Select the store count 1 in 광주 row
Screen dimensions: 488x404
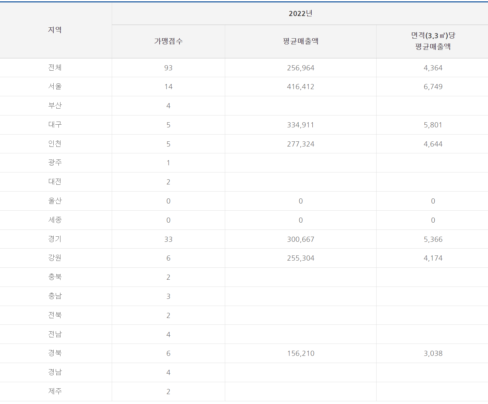[168, 163]
